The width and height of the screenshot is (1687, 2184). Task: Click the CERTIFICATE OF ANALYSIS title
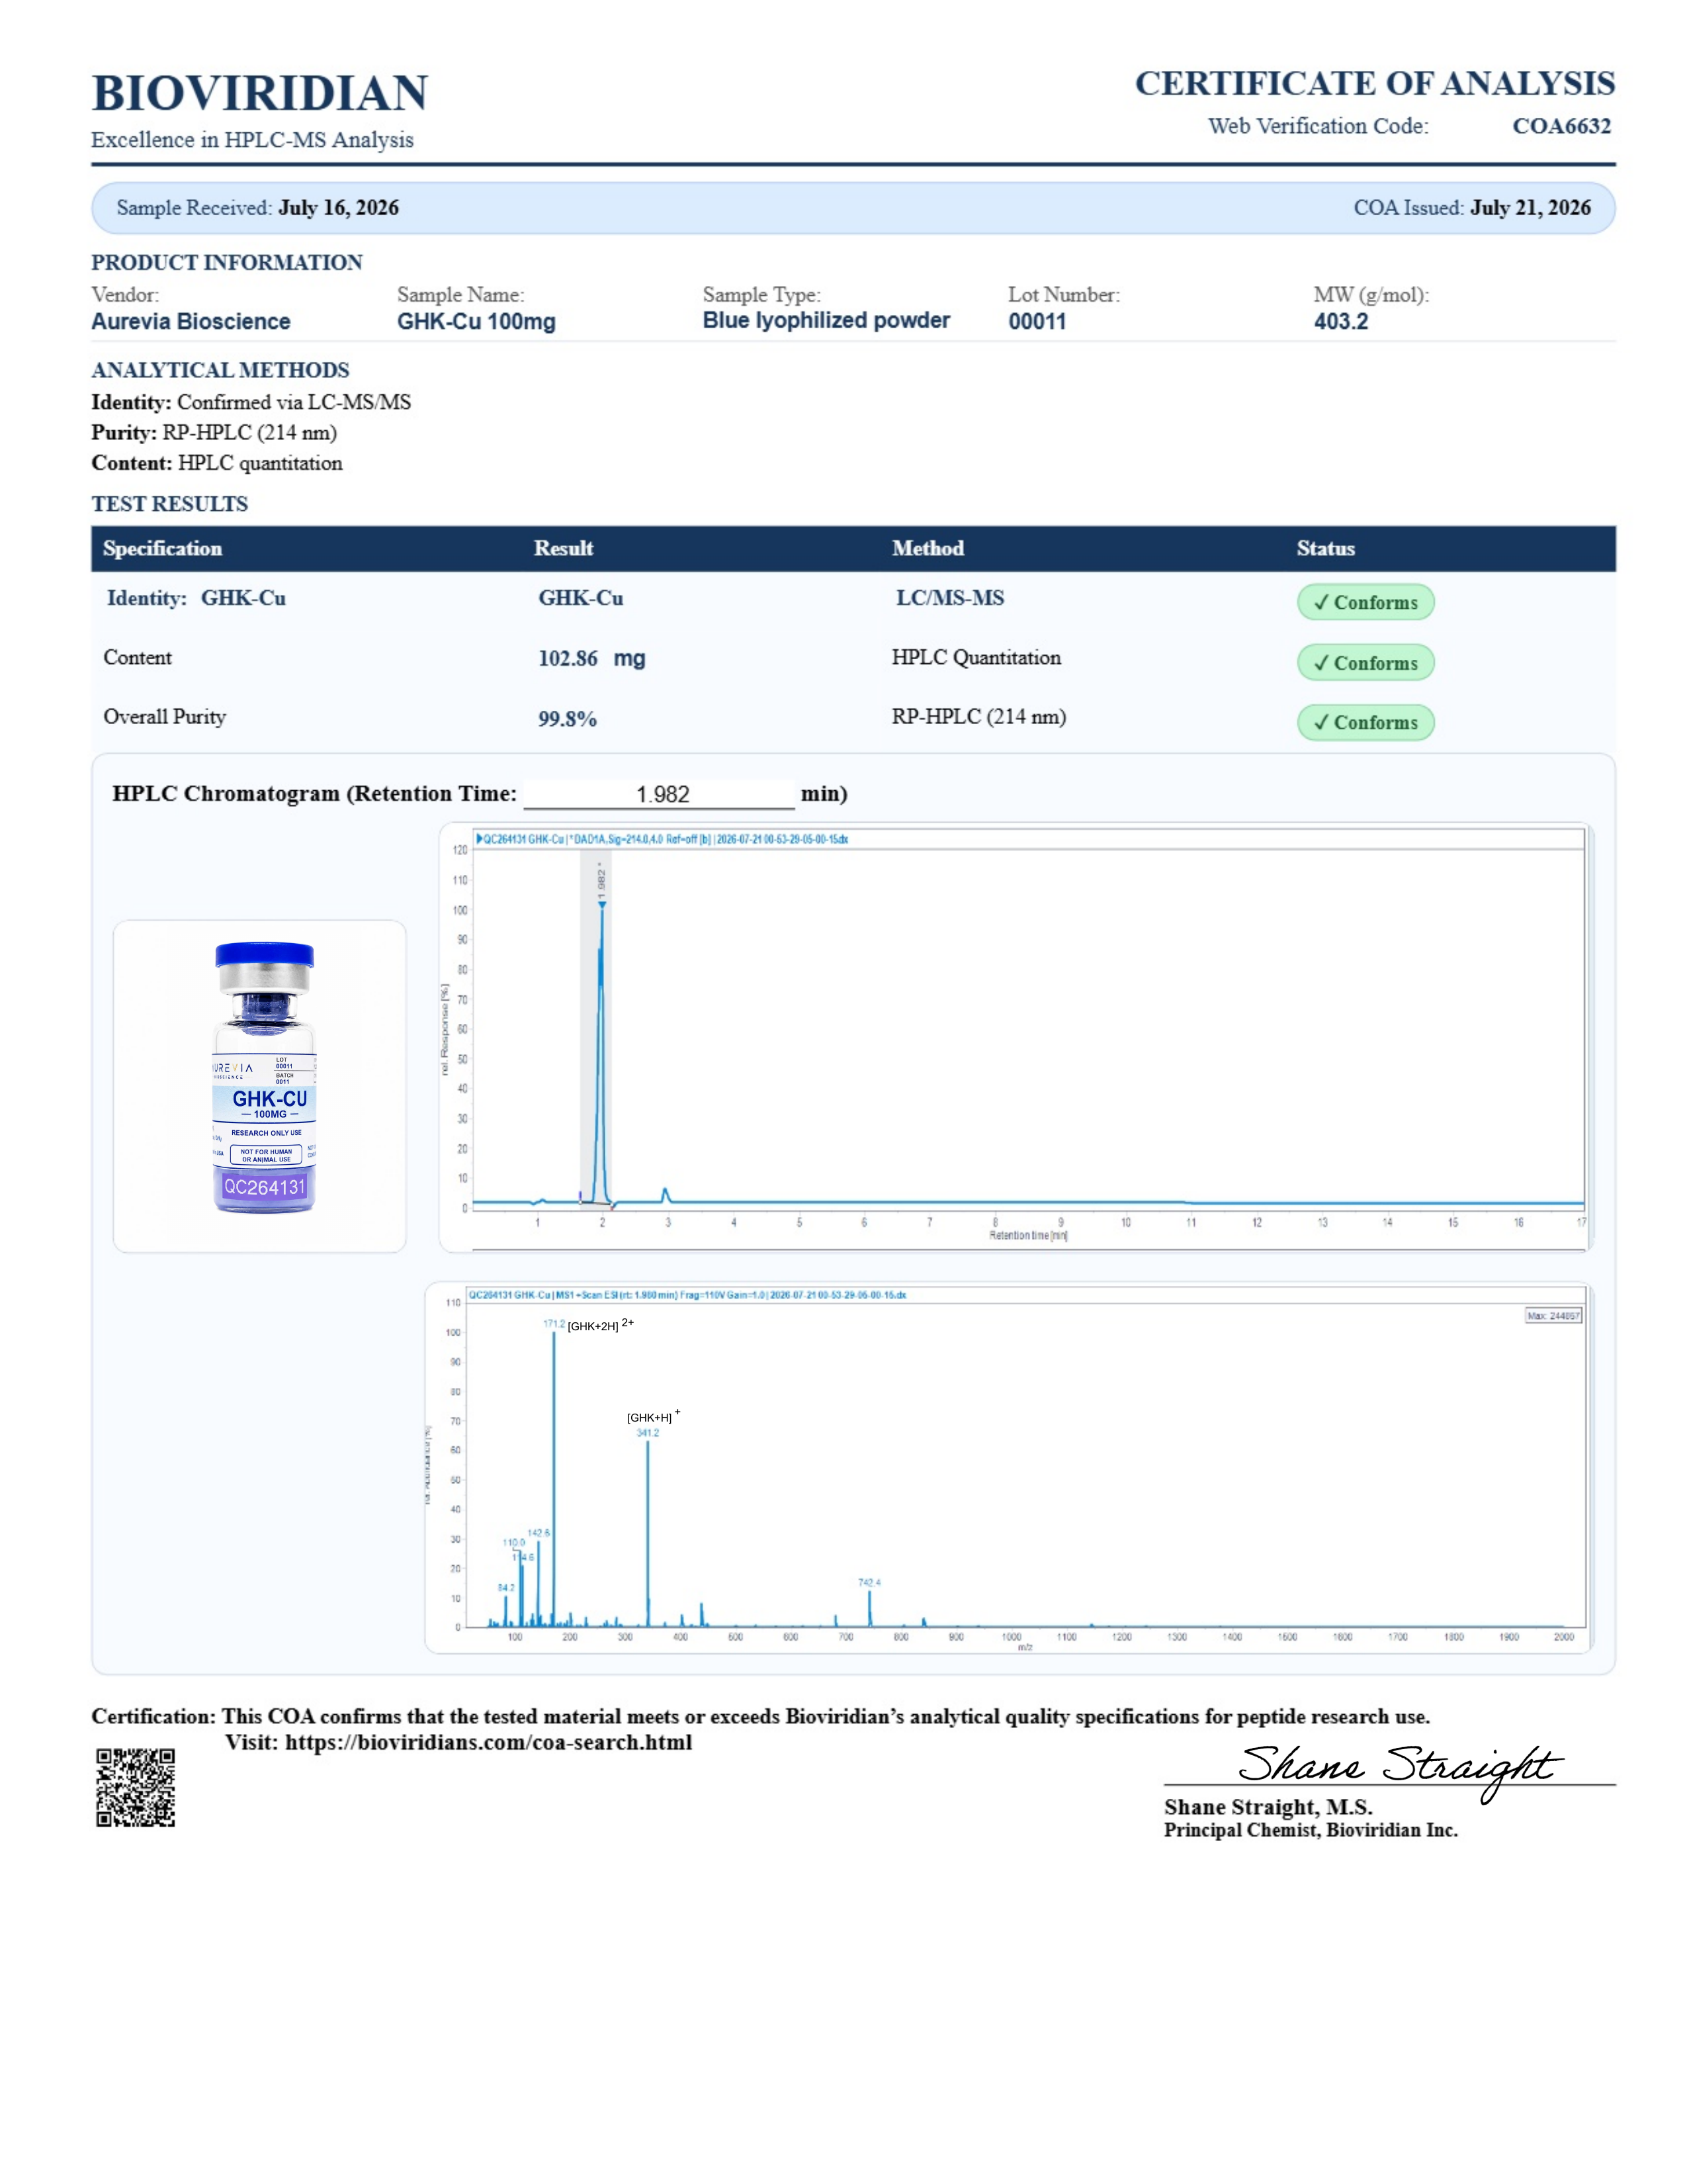[x=1374, y=83]
